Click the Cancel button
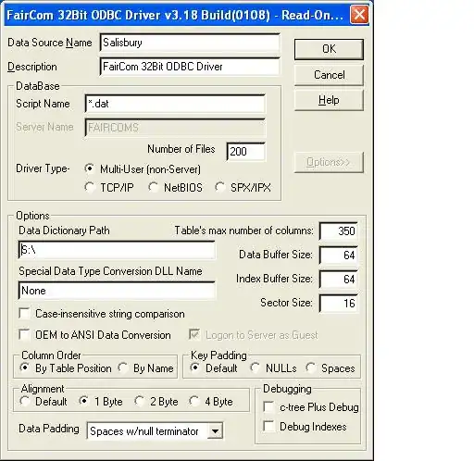The height and width of the screenshot is (461, 474). 329,75
